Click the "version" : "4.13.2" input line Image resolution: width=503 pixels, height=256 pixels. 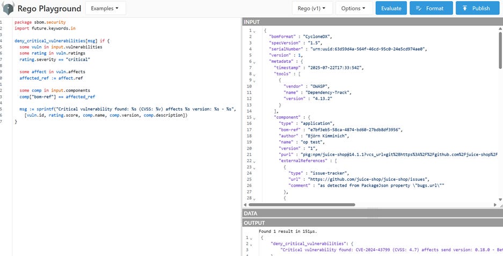[x=308, y=98]
